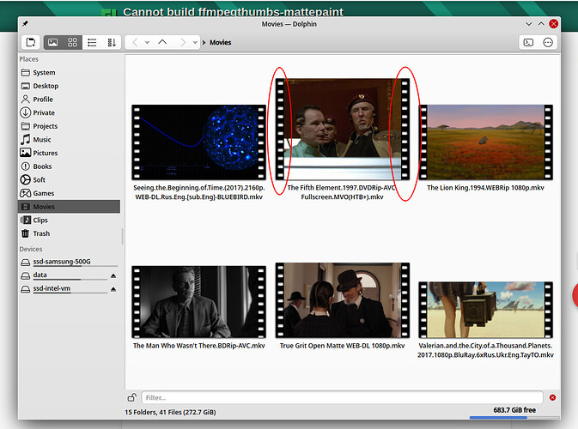
Task: Open the ssd-intel-vm device
Action: 63,288
